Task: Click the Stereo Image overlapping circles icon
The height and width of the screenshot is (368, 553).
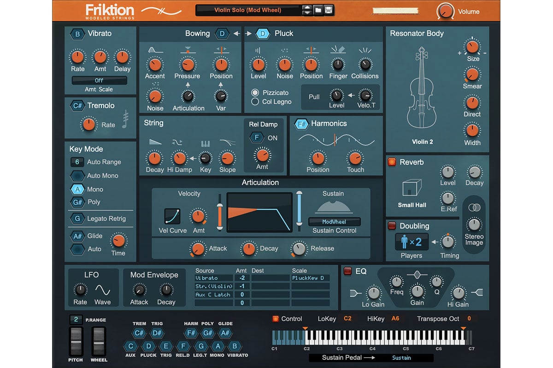Action: click(x=474, y=208)
